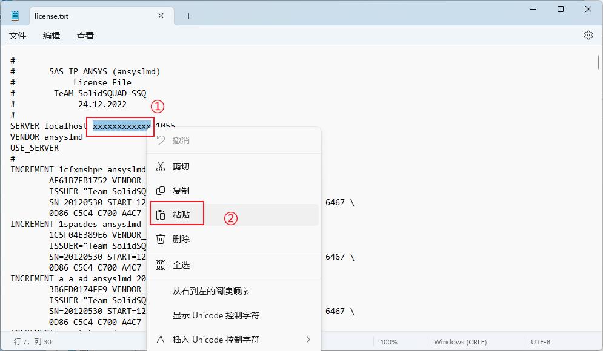Choose 删除 from the context menu
The height and width of the screenshot is (351, 603).
[234, 239]
